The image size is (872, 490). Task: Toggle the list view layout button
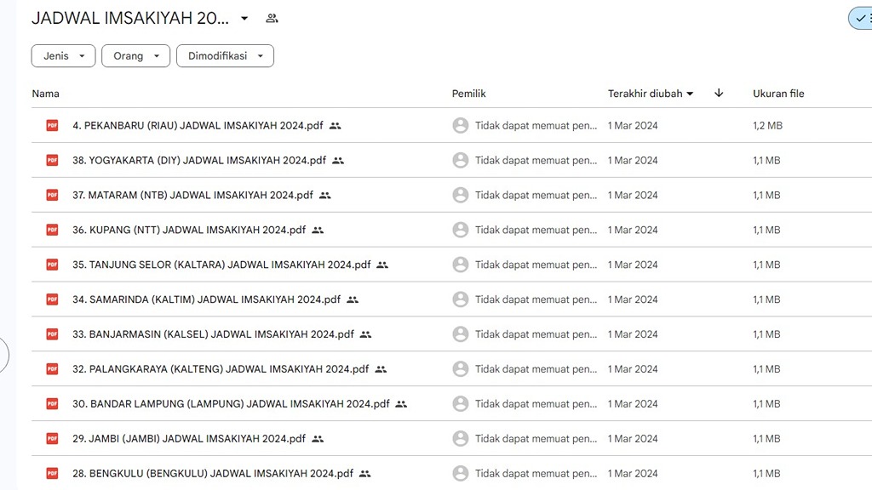coord(862,19)
